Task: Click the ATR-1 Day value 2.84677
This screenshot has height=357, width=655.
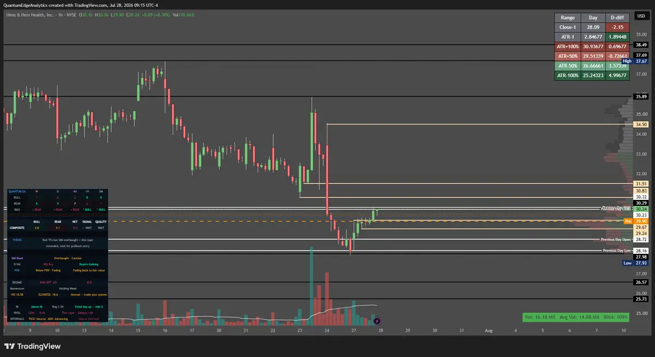Action: point(593,37)
